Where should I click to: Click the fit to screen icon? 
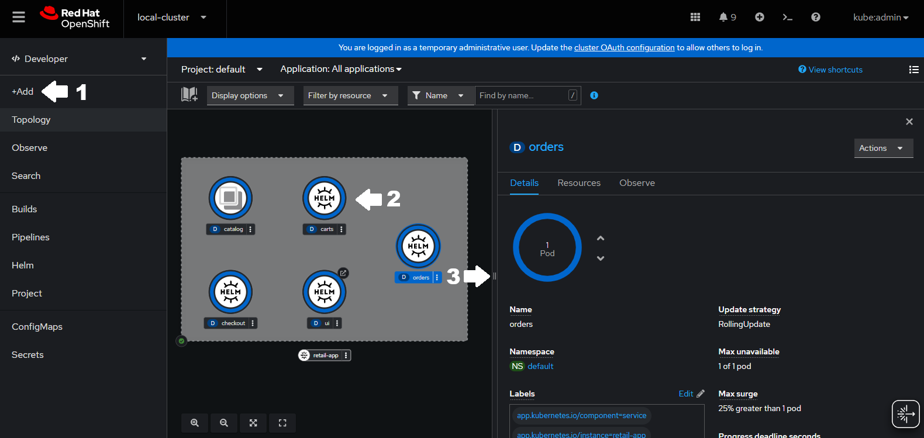[x=253, y=423]
